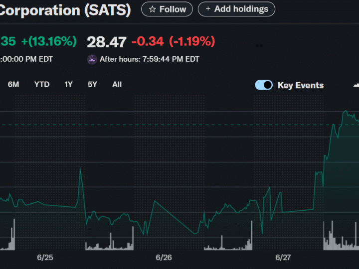Click the +(13.16%) daily change

point(49,41)
